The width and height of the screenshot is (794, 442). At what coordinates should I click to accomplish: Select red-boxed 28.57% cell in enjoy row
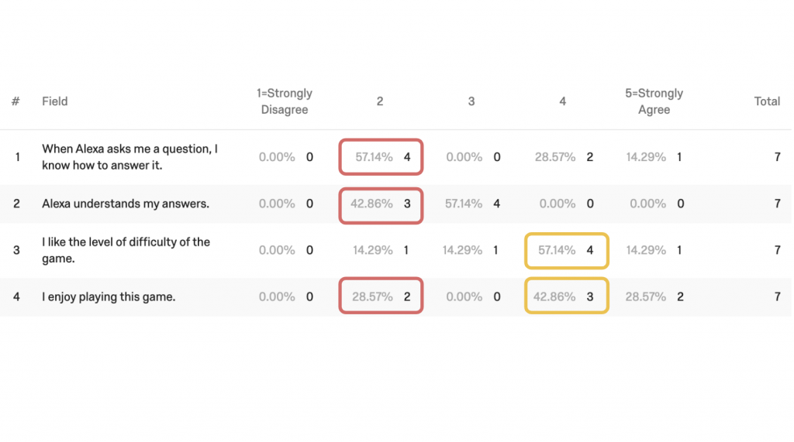tap(381, 296)
